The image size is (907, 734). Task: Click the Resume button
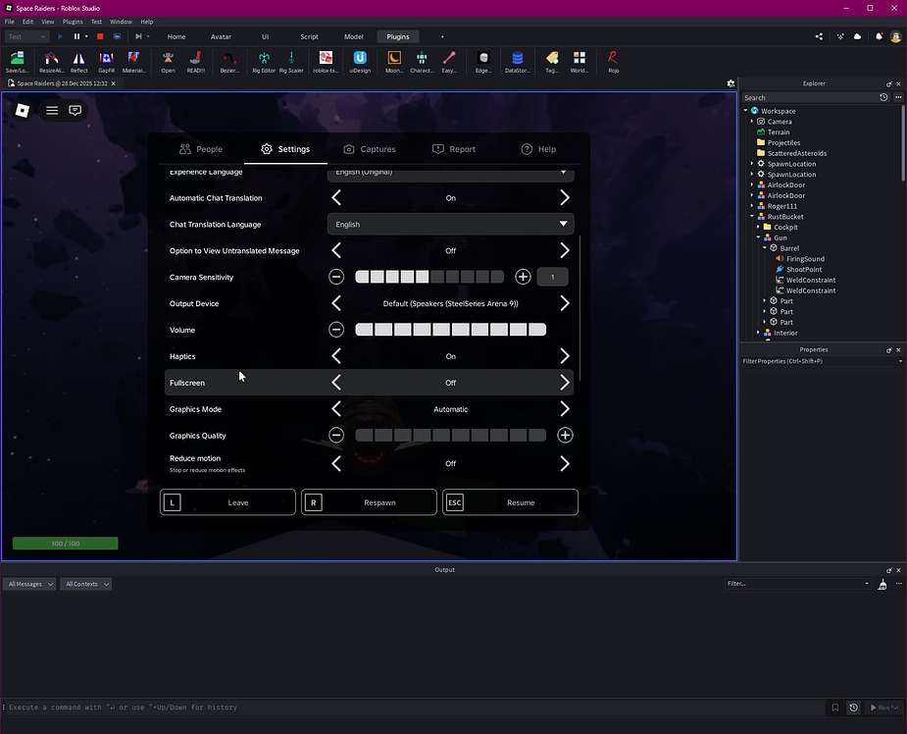pos(510,502)
